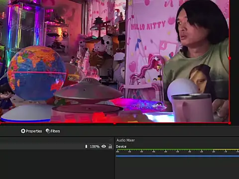Toggle the source lock padlock icon
The width and height of the screenshot is (239, 179).
(x=110, y=146)
